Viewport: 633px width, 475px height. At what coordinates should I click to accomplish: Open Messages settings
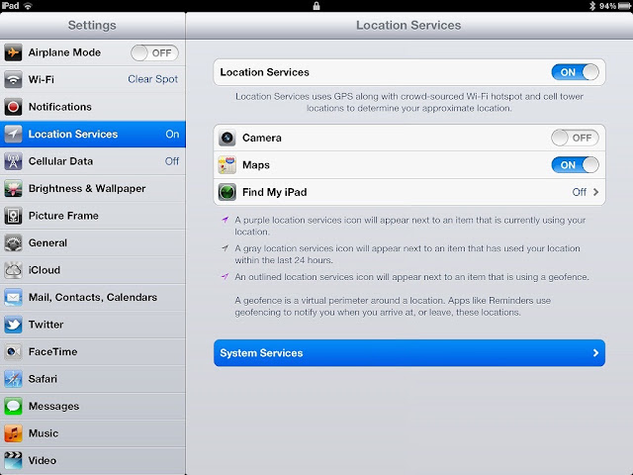(x=93, y=406)
